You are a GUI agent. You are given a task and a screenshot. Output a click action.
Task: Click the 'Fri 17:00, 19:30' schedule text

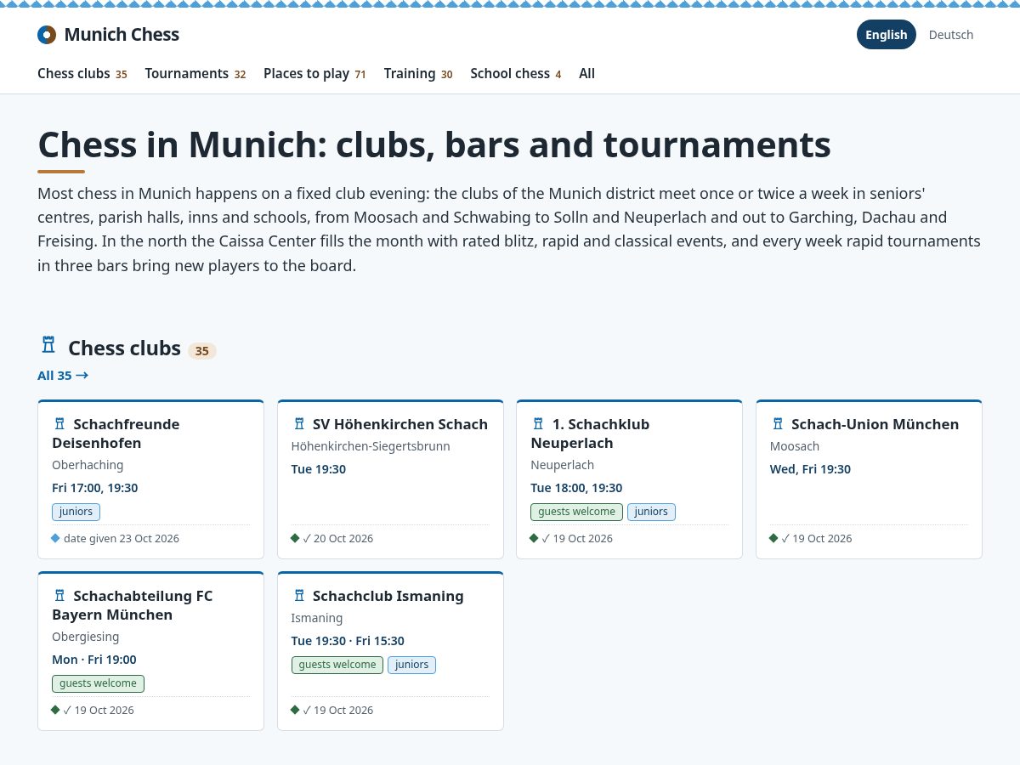tap(95, 488)
